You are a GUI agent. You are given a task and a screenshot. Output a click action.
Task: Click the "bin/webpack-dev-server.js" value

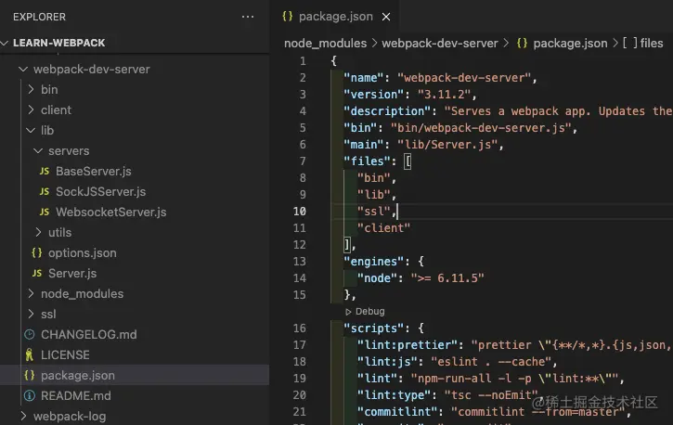click(481, 128)
